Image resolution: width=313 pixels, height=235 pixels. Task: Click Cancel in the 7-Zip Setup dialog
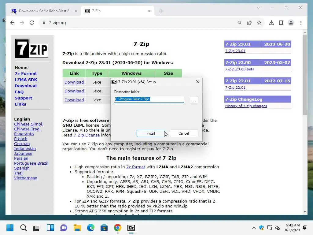pos(183,133)
